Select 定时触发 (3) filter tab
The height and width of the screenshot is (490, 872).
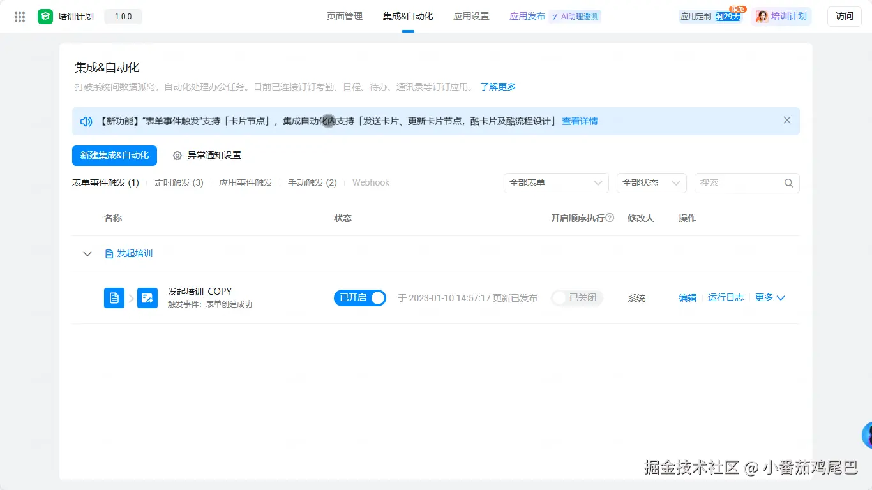(179, 183)
